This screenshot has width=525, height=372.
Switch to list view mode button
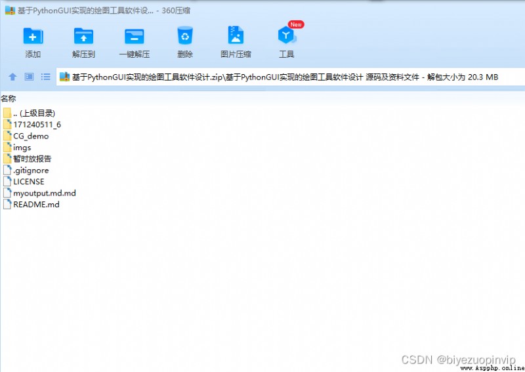pyautogui.click(x=45, y=77)
